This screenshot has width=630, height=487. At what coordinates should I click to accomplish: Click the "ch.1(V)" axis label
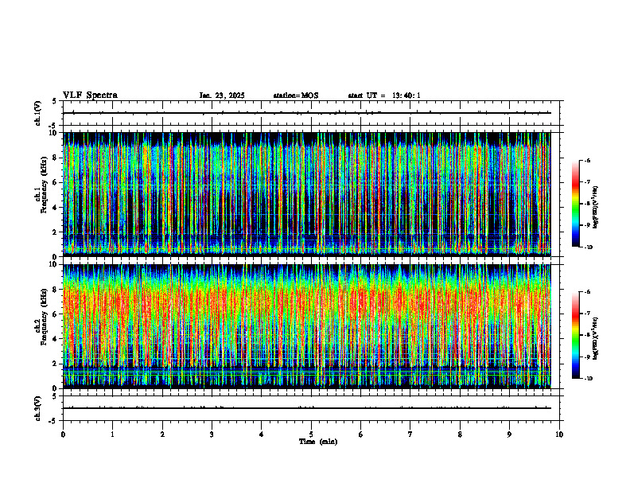point(37,113)
